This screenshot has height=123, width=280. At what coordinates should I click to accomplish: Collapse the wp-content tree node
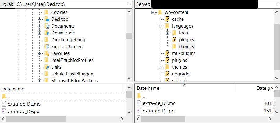coord(153,12)
